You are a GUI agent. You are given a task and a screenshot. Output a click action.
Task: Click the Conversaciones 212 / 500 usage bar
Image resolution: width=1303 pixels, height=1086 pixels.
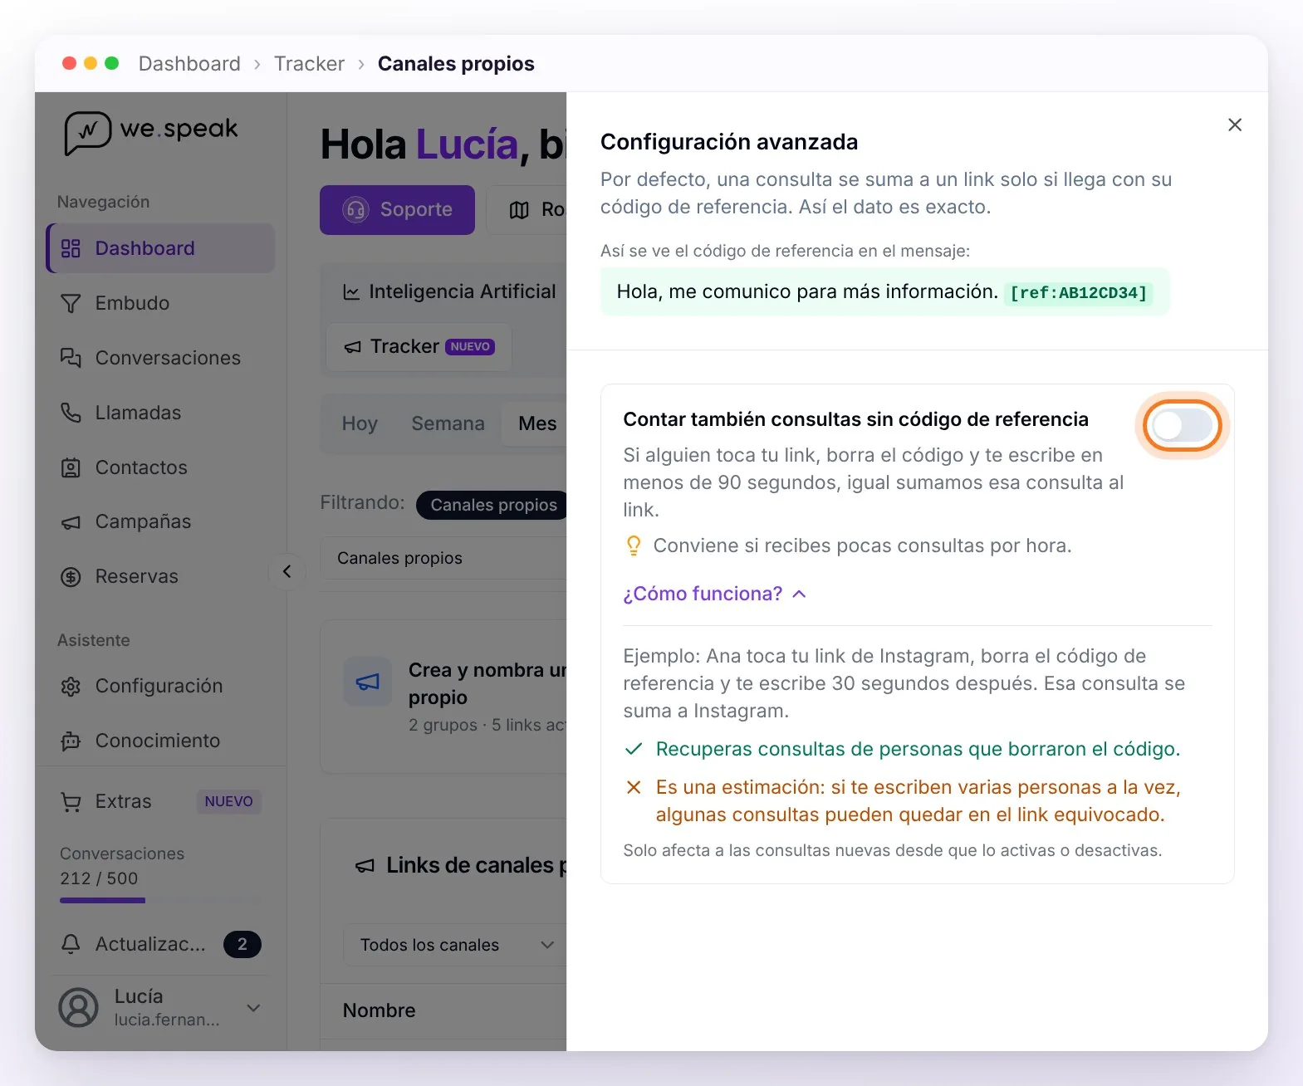(x=159, y=900)
